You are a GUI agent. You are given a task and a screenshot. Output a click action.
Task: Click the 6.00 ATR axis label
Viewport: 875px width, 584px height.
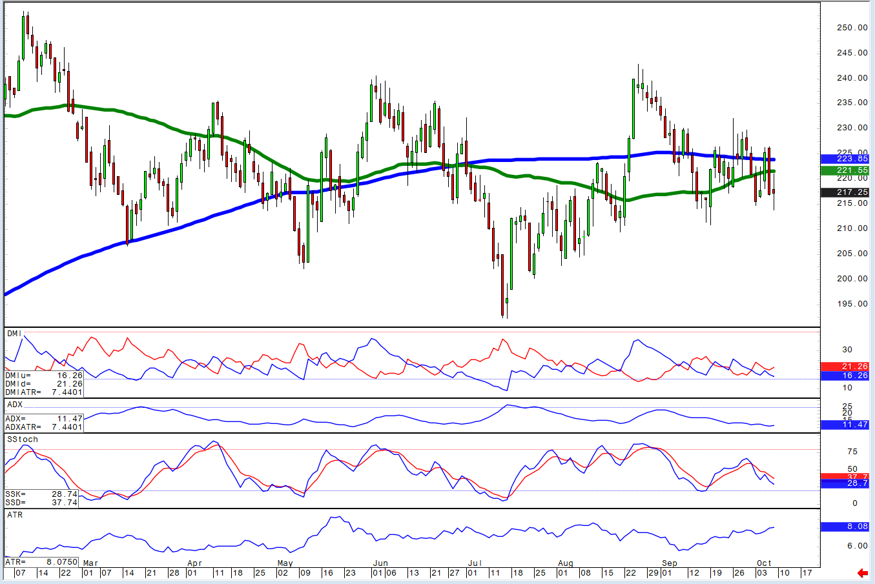coord(858,546)
